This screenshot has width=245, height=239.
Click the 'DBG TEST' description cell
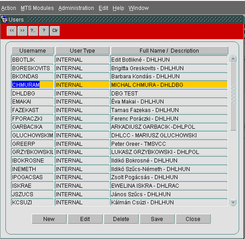click(x=169, y=93)
